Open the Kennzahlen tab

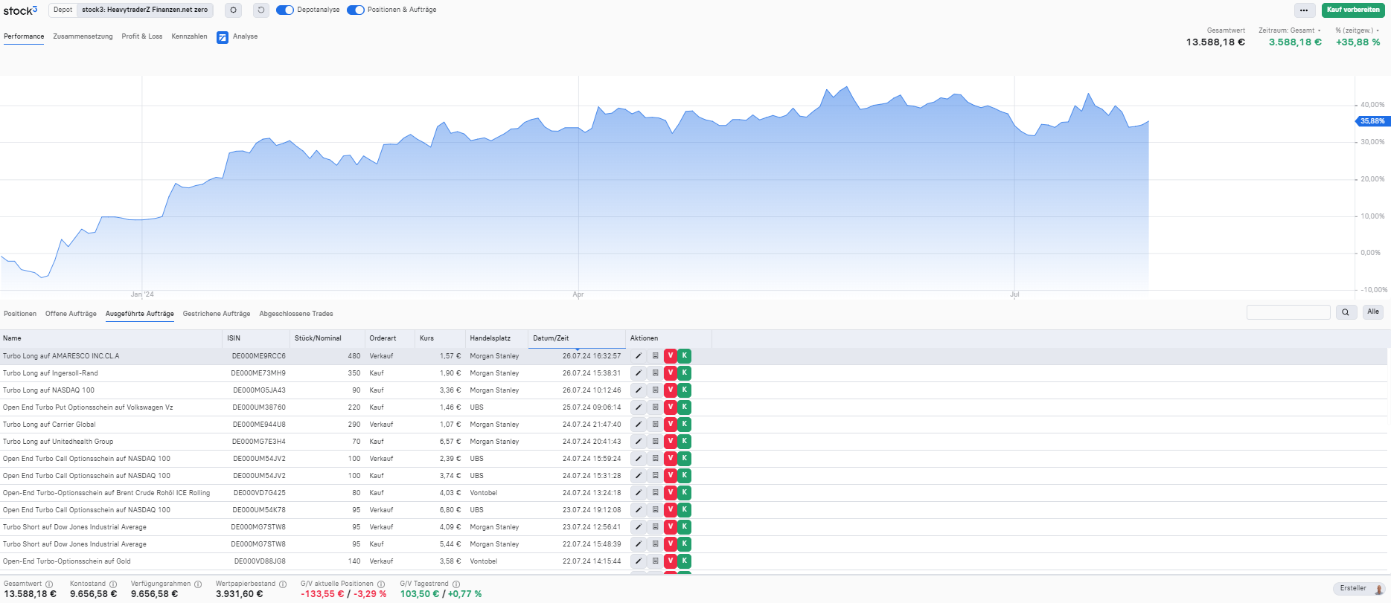[x=189, y=36]
